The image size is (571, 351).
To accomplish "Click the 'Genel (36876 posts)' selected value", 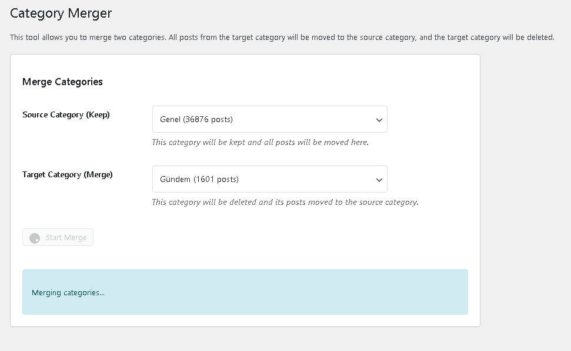I will (196, 119).
